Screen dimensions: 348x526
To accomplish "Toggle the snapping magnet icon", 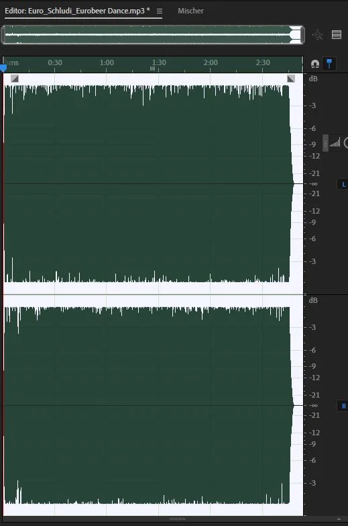I will 315,64.
